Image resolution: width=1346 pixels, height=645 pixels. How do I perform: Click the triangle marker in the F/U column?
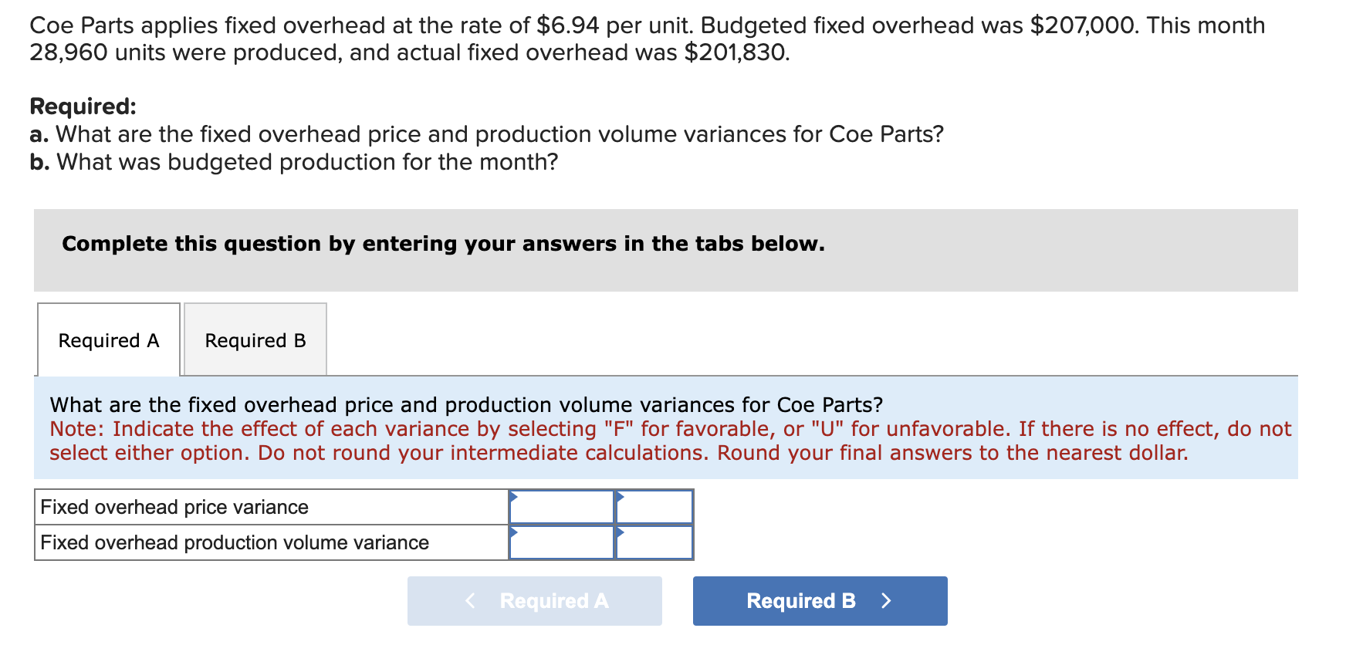617,498
